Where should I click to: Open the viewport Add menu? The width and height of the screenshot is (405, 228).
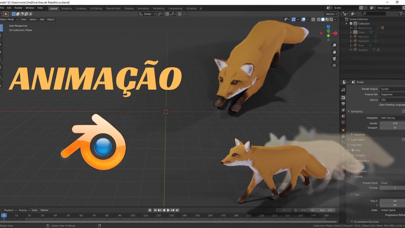[42, 19]
